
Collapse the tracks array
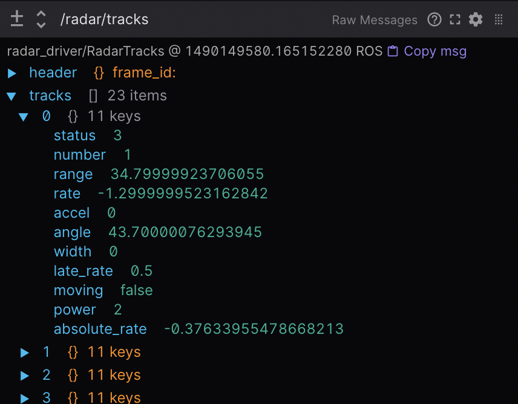point(11,96)
